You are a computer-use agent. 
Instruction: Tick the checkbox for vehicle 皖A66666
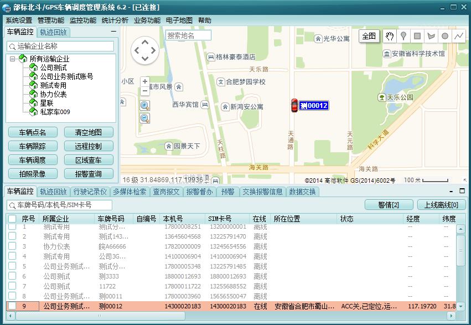point(12,246)
